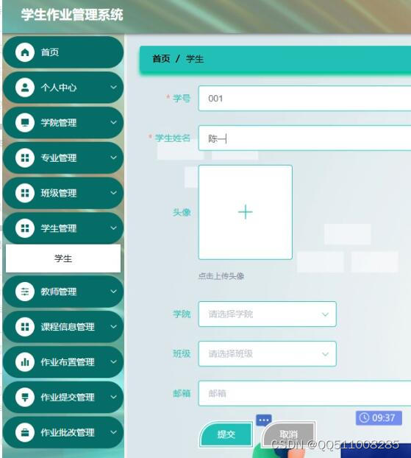The height and width of the screenshot is (458, 411).
Task: Expand the 作业批改管理 chevron
Action: [113, 432]
